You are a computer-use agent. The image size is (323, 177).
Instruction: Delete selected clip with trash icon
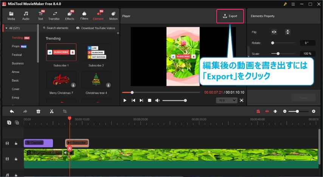(x=38, y=111)
